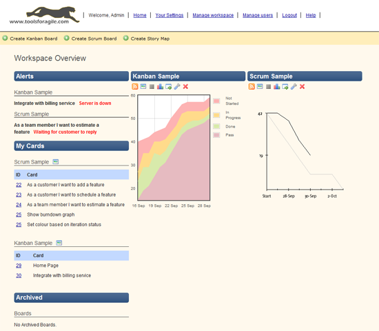Open board icon beside Scrum Sample in My Cards
This screenshot has width=379, height=331.
(56, 161)
